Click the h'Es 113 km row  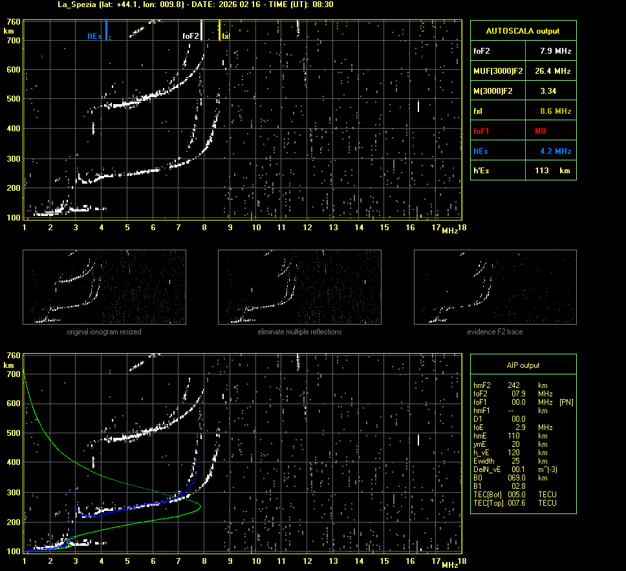click(523, 170)
